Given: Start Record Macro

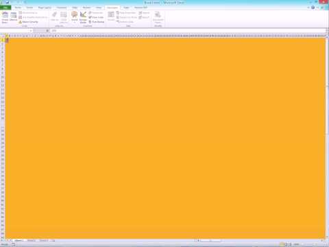Looking at the screenshot, I should (x=27, y=13).
